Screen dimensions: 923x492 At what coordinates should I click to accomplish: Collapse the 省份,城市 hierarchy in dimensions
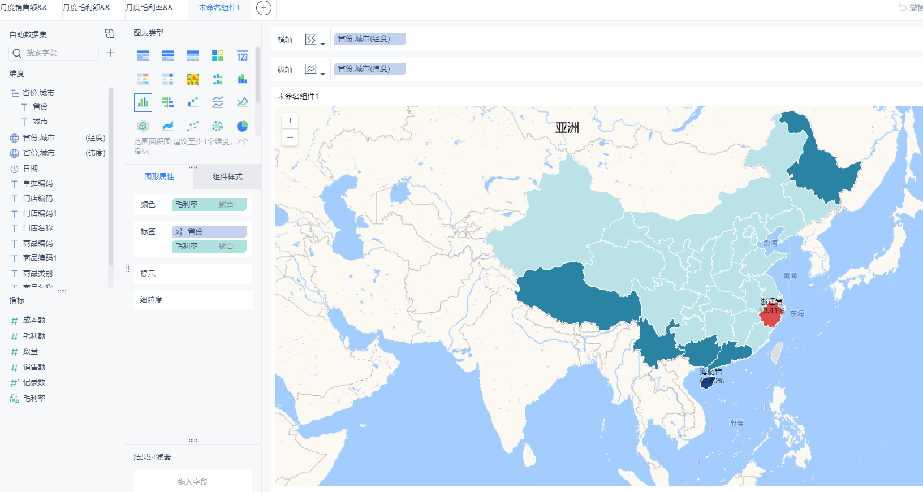pyautogui.click(x=15, y=93)
